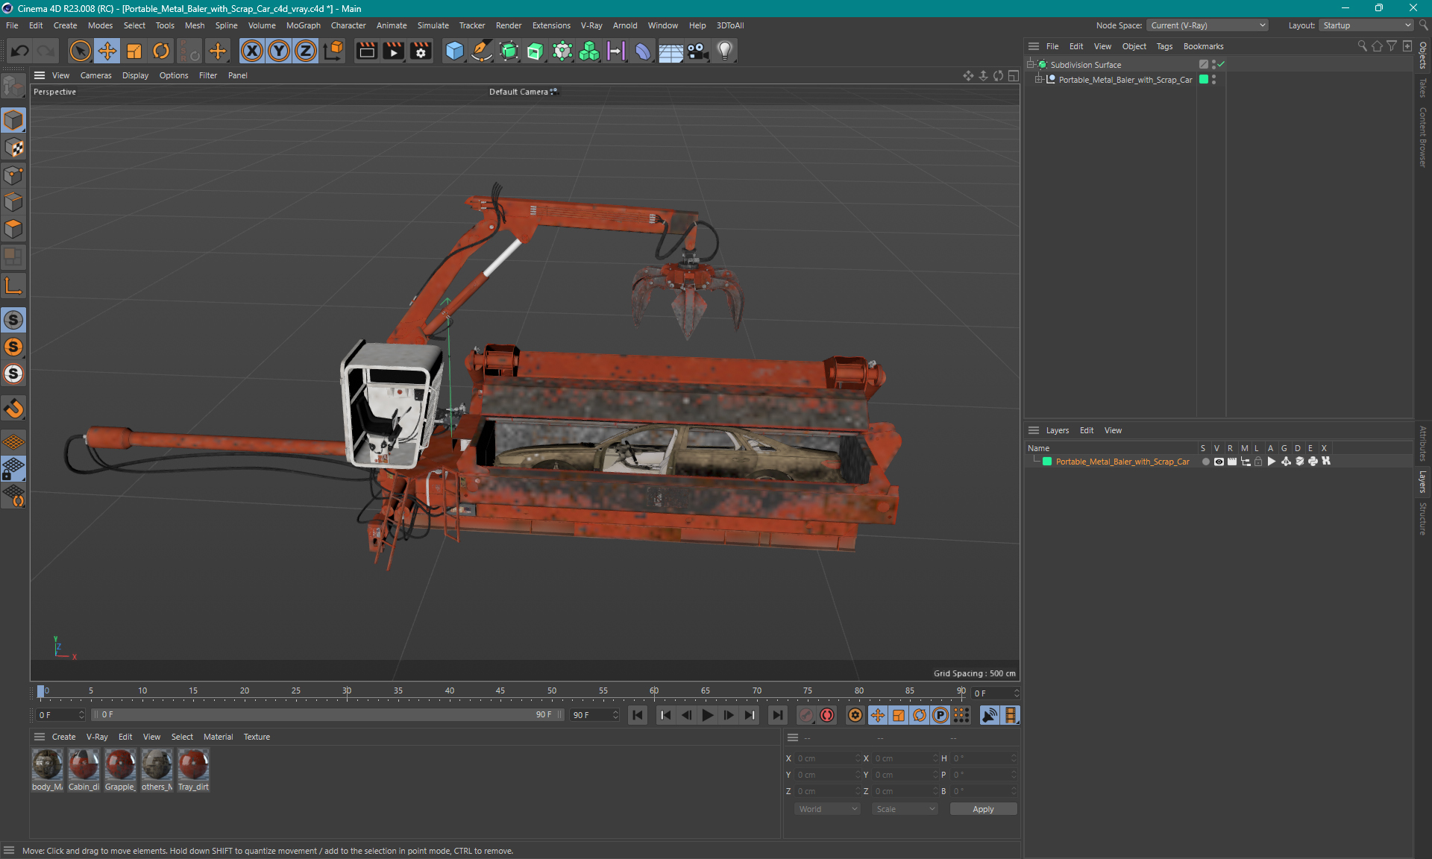Click the Undo arrow icon

pos(20,51)
